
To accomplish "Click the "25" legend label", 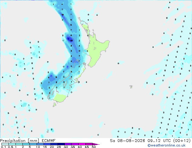I will 59,147.
